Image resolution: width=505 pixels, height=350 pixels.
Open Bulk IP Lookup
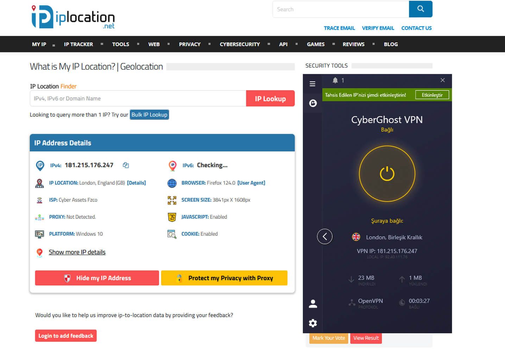[150, 115]
